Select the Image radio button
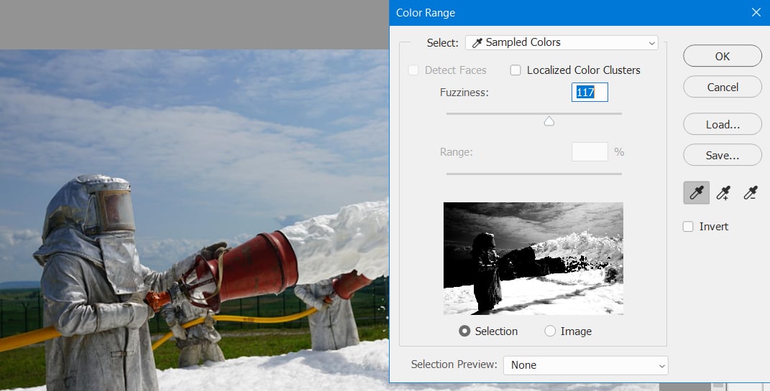Screen dimensions: 770x391 pyautogui.click(x=550, y=331)
